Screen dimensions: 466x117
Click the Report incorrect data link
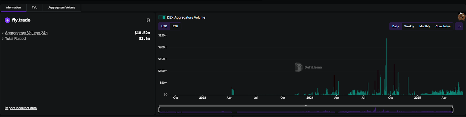tap(21, 108)
